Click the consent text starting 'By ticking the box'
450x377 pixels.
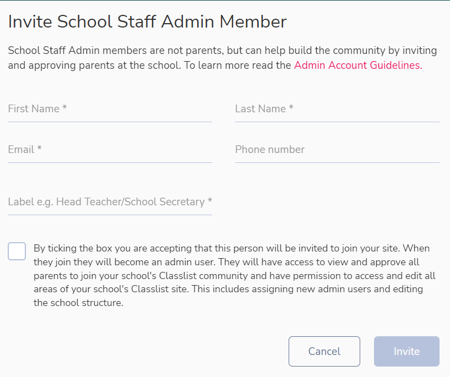(235, 275)
